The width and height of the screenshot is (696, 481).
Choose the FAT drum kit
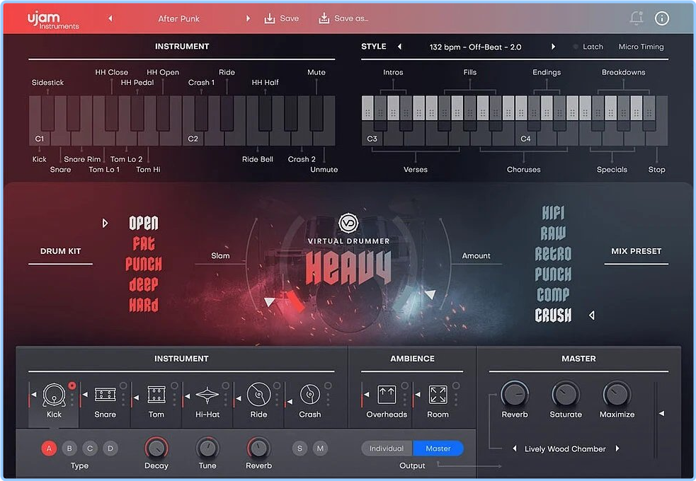(x=144, y=243)
